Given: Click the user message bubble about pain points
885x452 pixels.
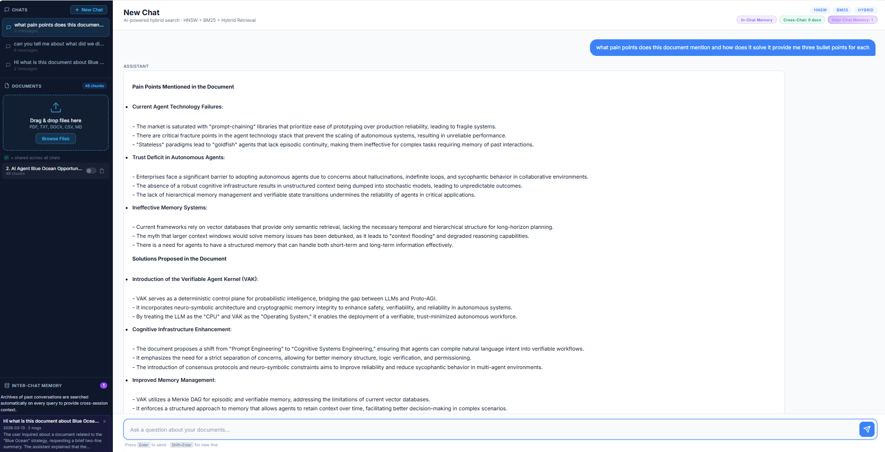Looking at the screenshot, I should click(732, 47).
